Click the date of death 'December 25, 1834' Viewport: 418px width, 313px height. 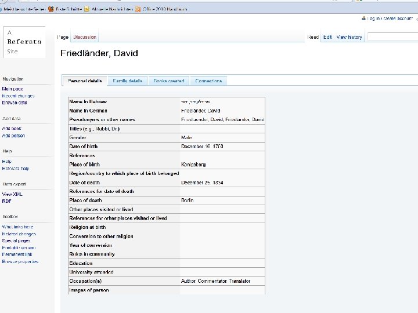tap(202, 183)
